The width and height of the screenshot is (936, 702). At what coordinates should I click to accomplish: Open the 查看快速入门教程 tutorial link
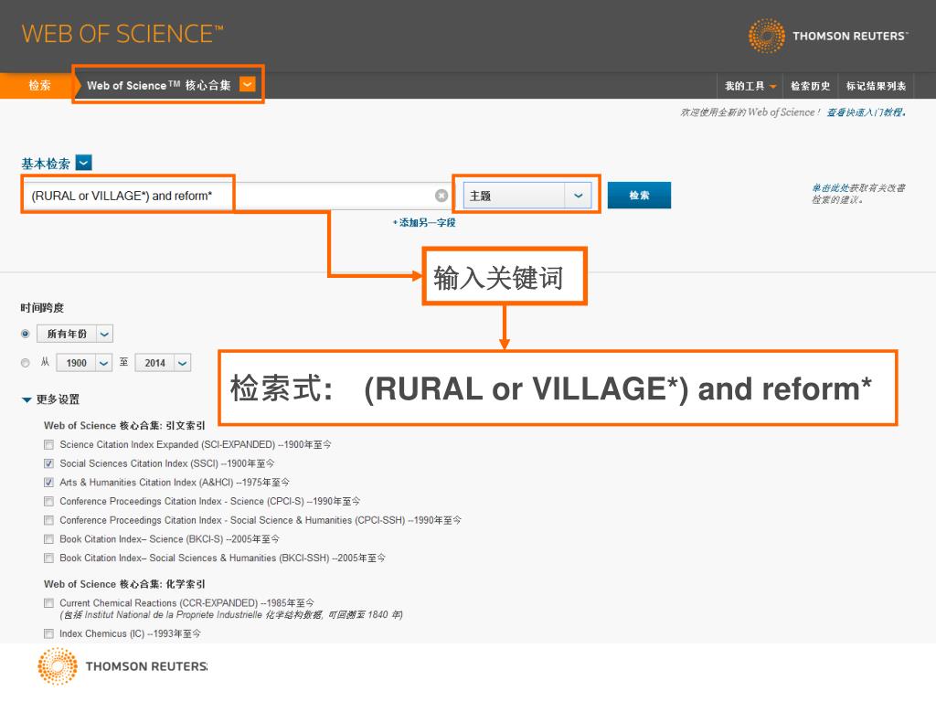866,112
